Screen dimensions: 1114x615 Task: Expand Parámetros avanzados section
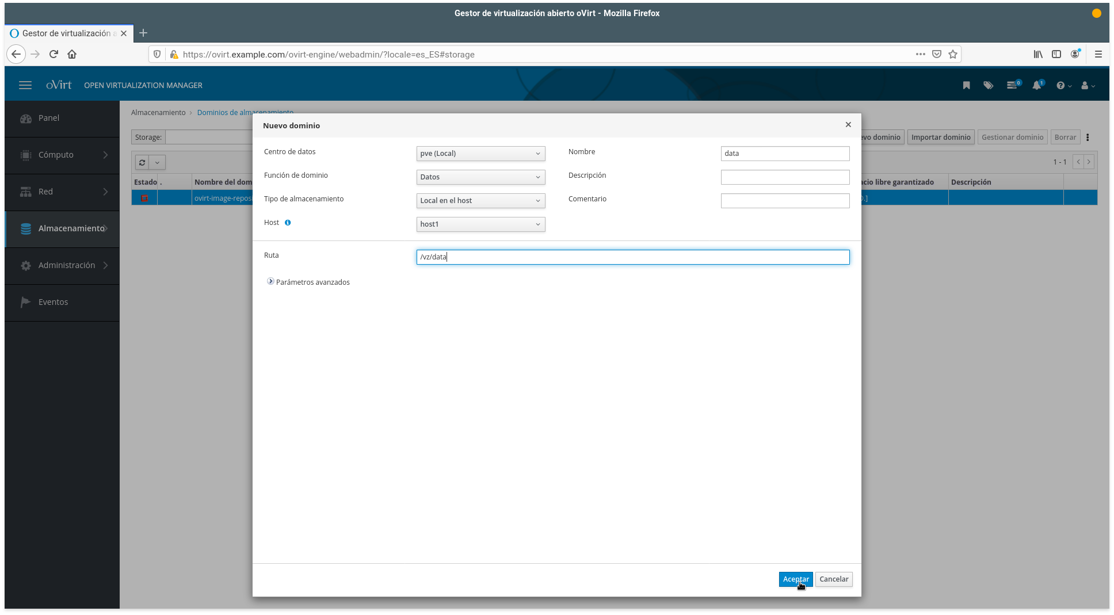(270, 282)
